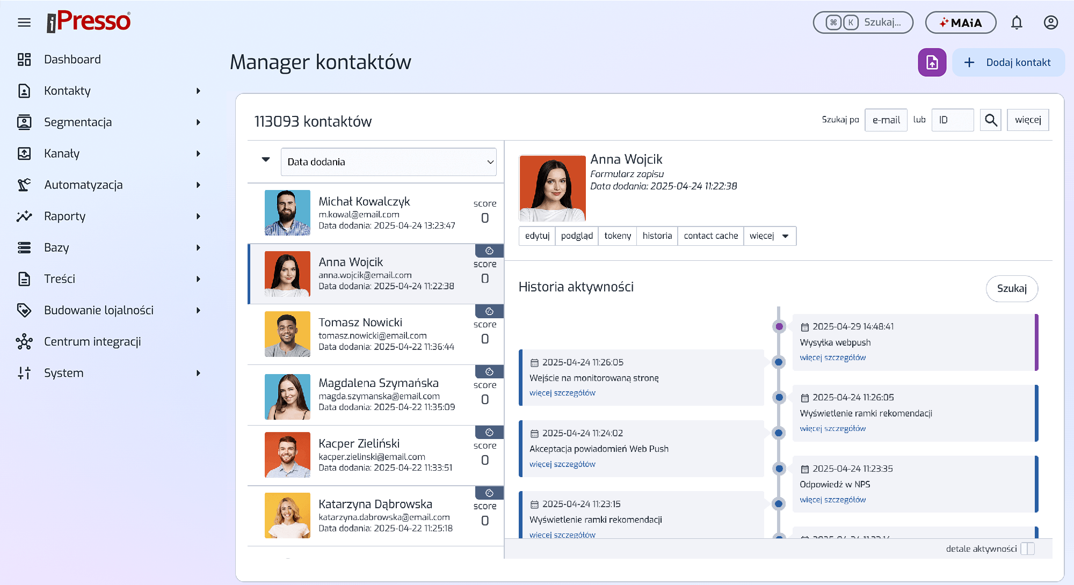Select Michał Kowalczyk contact photo
This screenshot has height=585, width=1074.
[x=287, y=213]
